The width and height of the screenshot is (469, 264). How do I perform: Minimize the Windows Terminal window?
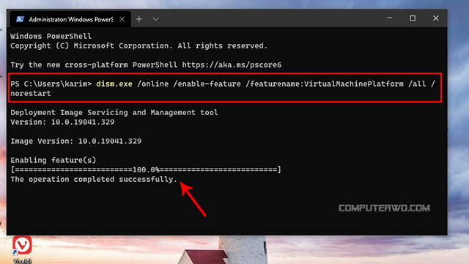pos(389,18)
